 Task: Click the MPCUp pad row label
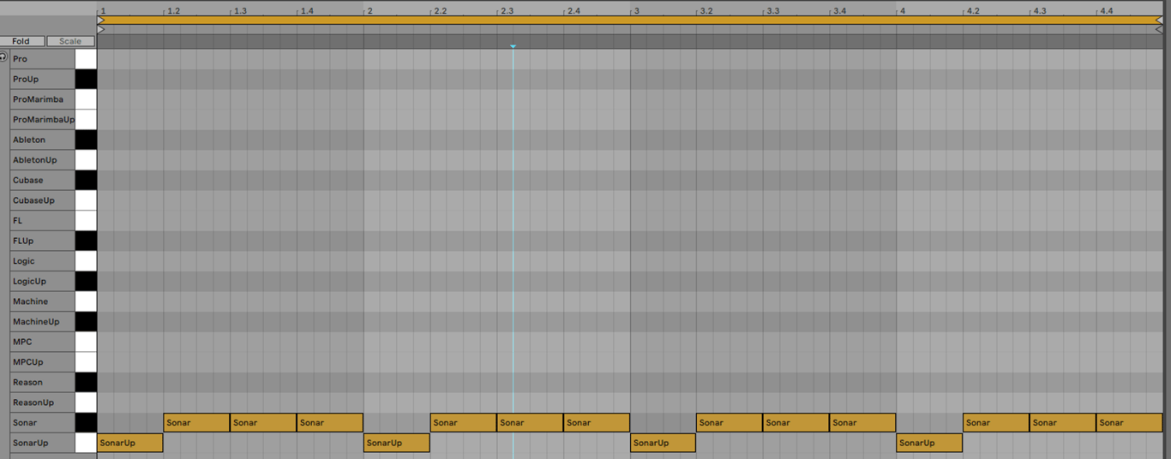pos(42,362)
